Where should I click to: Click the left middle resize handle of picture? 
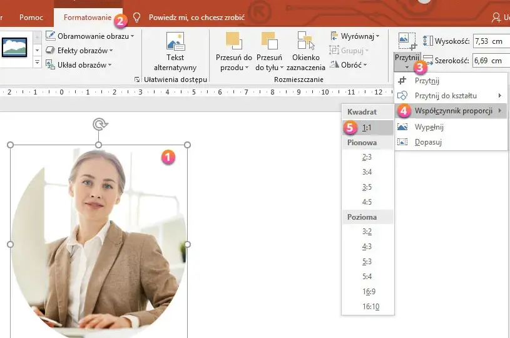(x=10, y=244)
